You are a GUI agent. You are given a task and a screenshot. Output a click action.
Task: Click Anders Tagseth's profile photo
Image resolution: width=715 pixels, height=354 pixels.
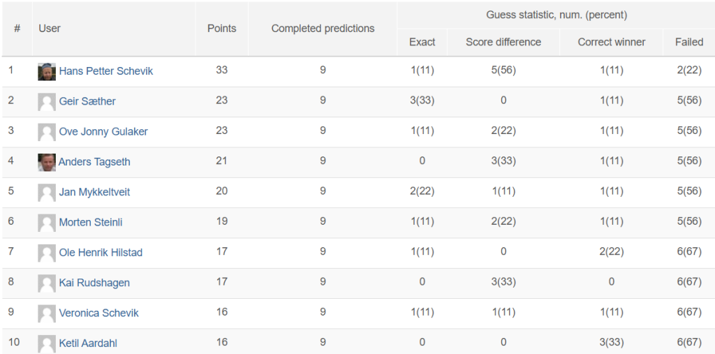(x=47, y=163)
